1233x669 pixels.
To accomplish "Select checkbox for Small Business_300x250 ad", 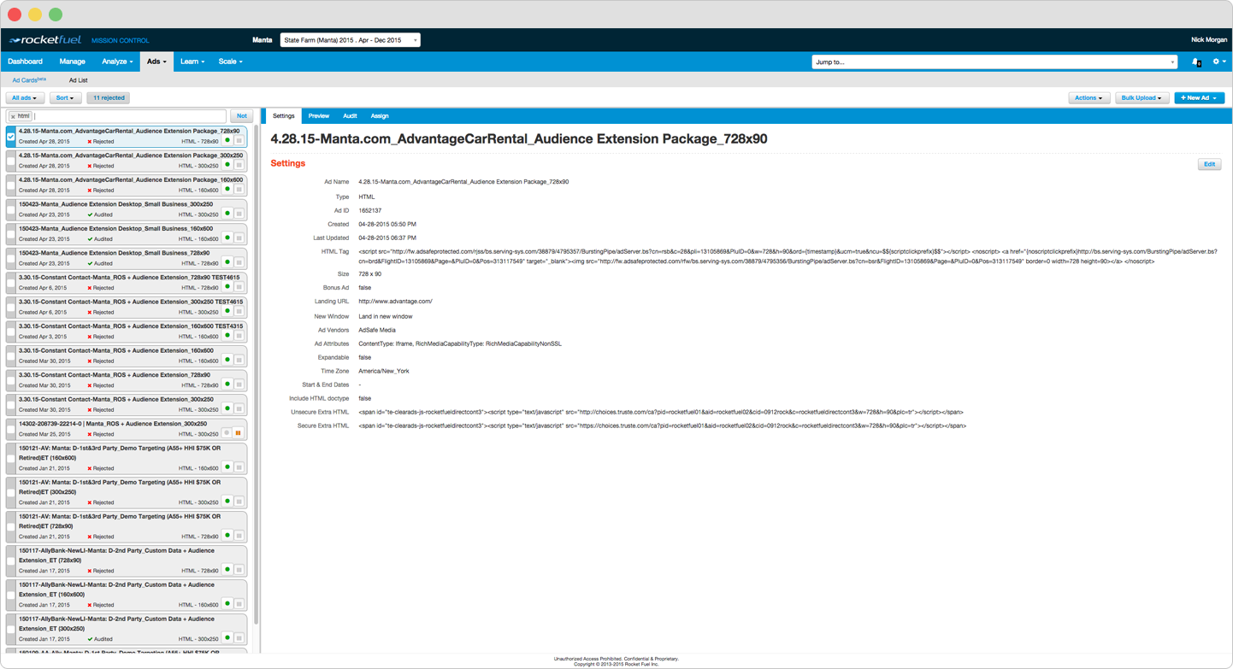I will coord(11,209).
